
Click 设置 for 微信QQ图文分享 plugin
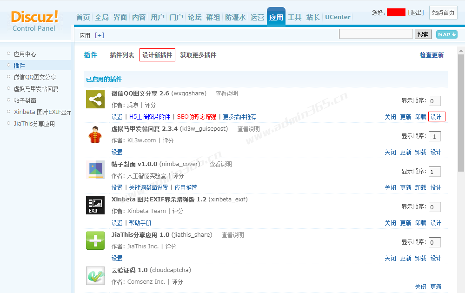117,117
